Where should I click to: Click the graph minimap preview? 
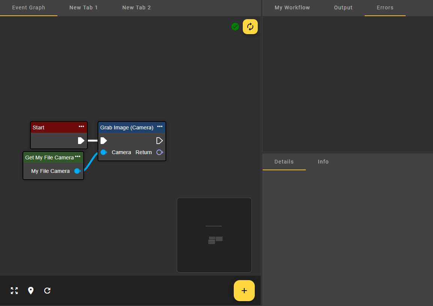point(214,235)
